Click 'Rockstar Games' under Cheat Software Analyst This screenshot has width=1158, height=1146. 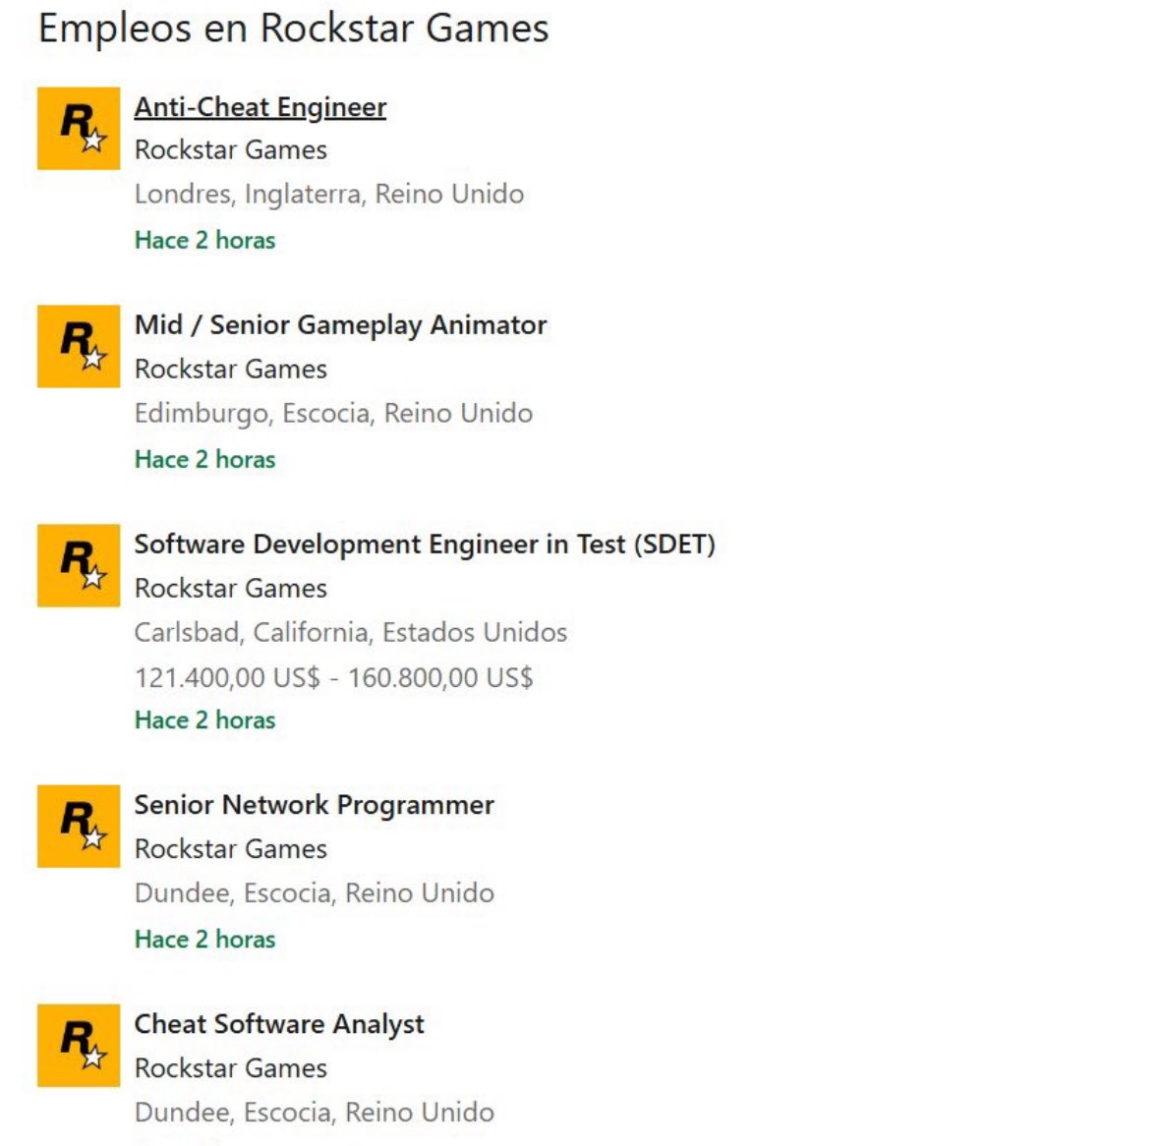coord(230,1068)
